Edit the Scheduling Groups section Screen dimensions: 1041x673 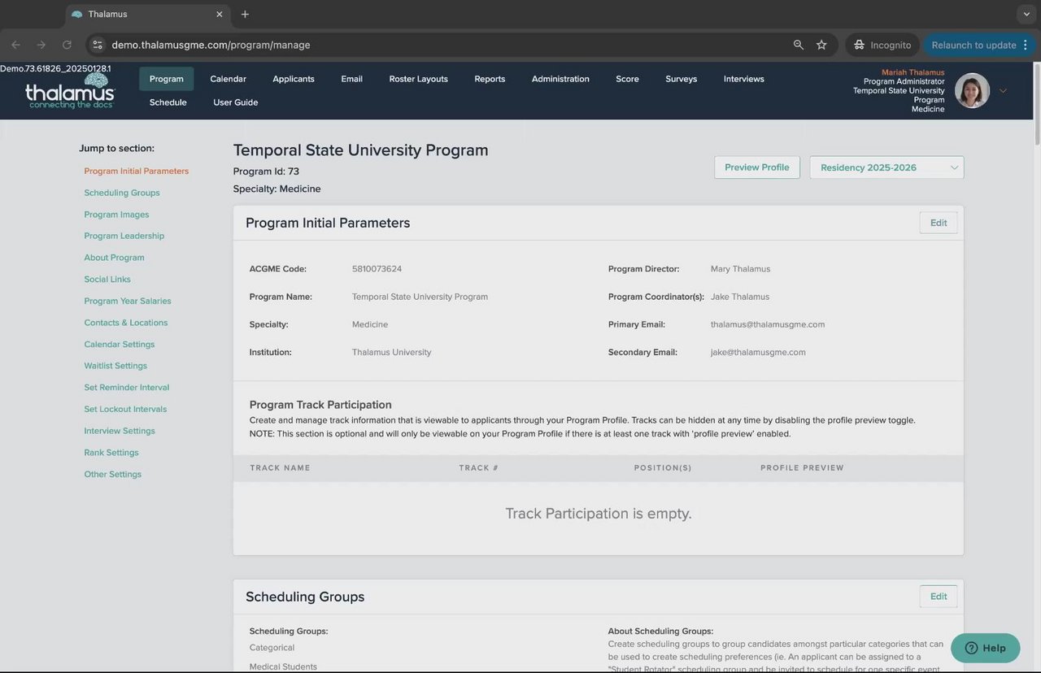pyautogui.click(x=939, y=597)
